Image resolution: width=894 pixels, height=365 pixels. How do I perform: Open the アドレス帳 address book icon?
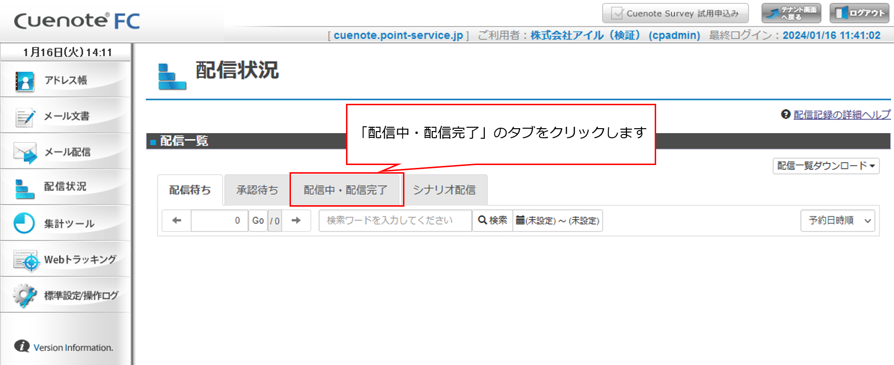24,81
